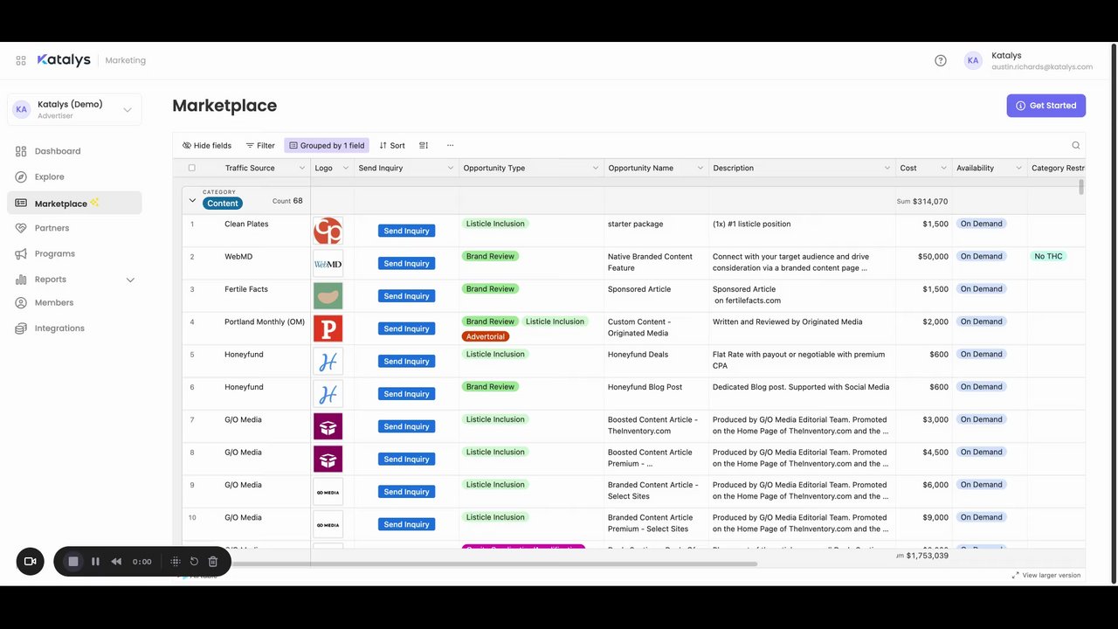
Task: Click the Advertorial tag in Portland Monthly row
Action: point(486,336)
